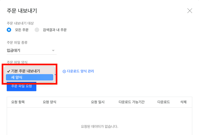Click the 요청된 데이터가 없습니다 empty message

pyautogui.click(x=99, y=126)
